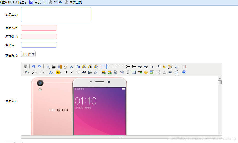Toggle the numbered list button
This screenshot has width=238, height=143.
(128, 66)
